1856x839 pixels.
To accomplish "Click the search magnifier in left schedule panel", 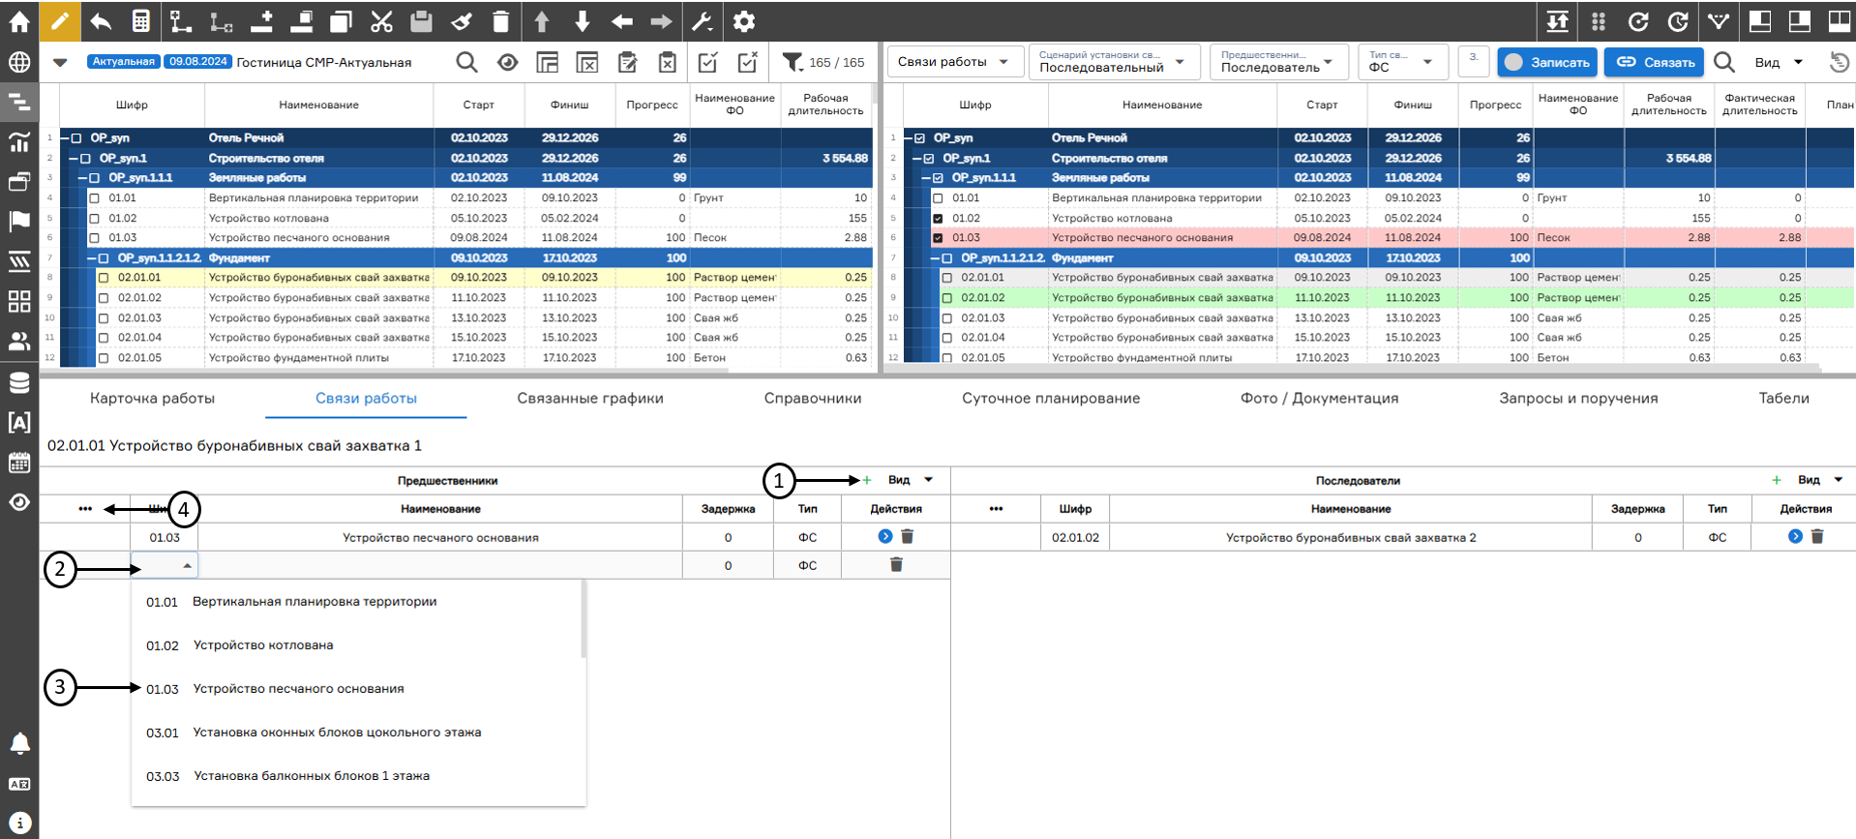I will [466, 62].
